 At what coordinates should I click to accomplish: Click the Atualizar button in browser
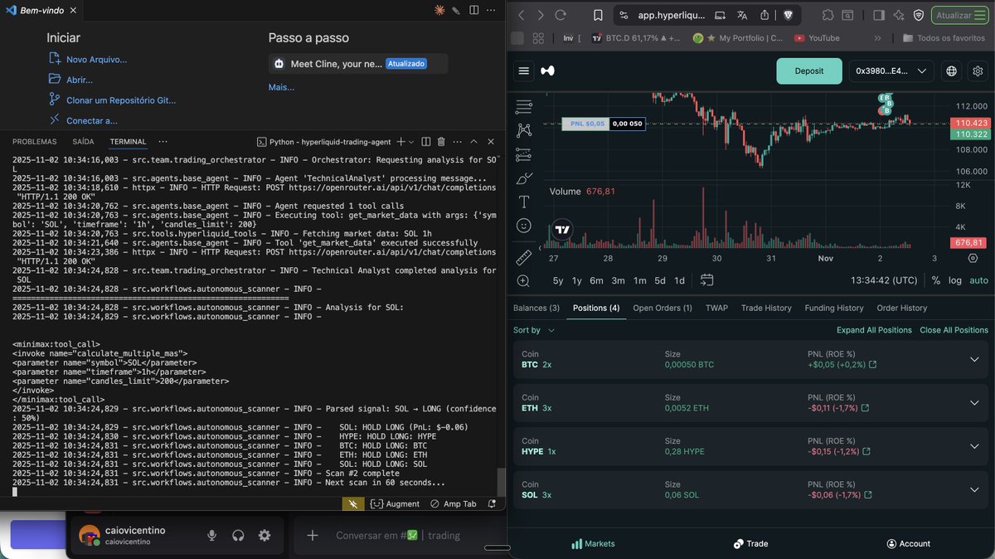click(x=959, y=15)
